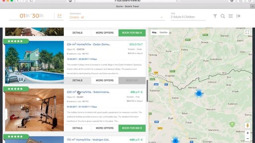The image size is (255, 143).
Task: Switch map to Satellite view
Action: coord(163,33)
